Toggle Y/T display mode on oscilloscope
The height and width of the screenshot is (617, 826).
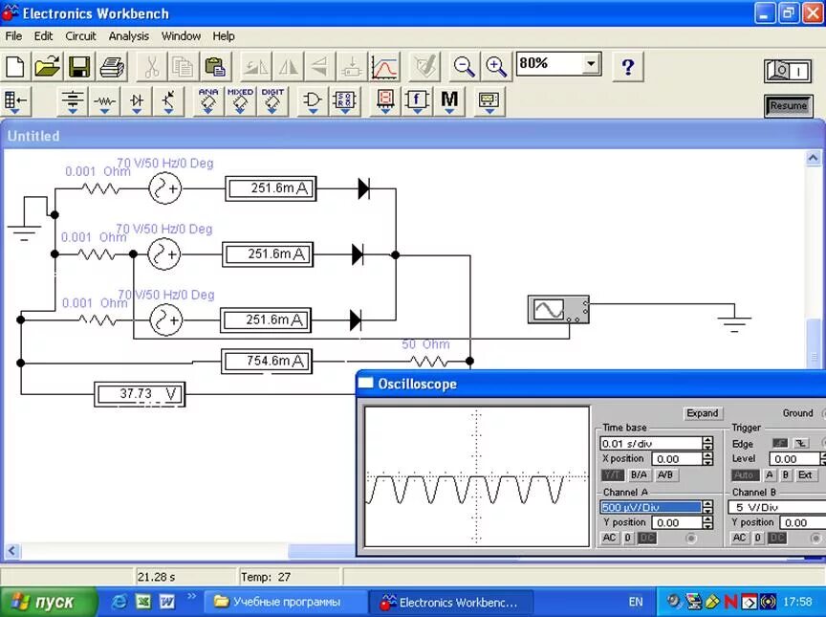point(612,474)
